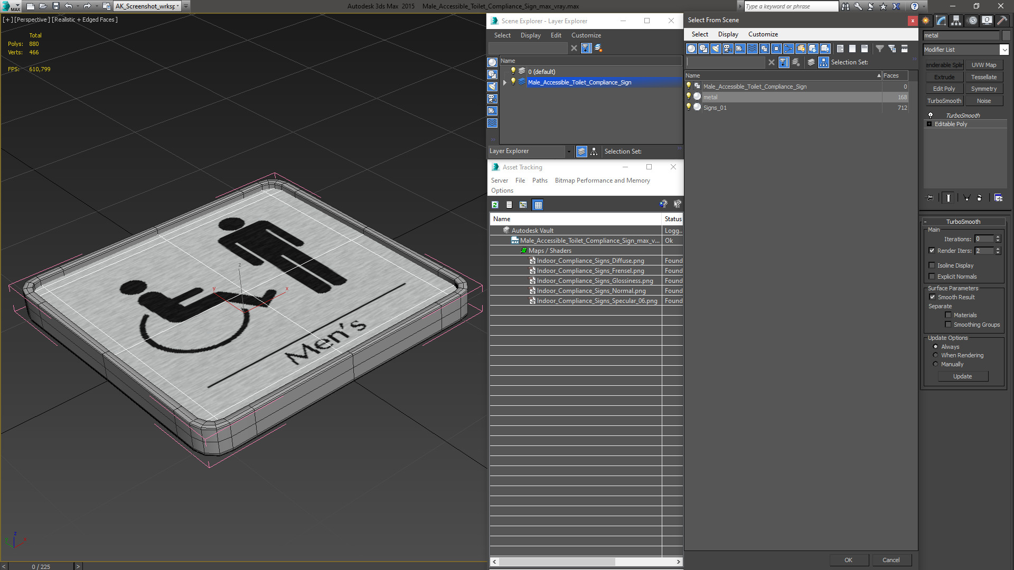Toggle Show End Result icon in modifier stack
1014x570 pixels.
click(x=949, y=198)
